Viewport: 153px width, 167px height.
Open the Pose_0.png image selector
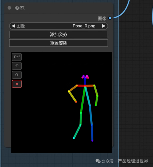tap(59, 26)
